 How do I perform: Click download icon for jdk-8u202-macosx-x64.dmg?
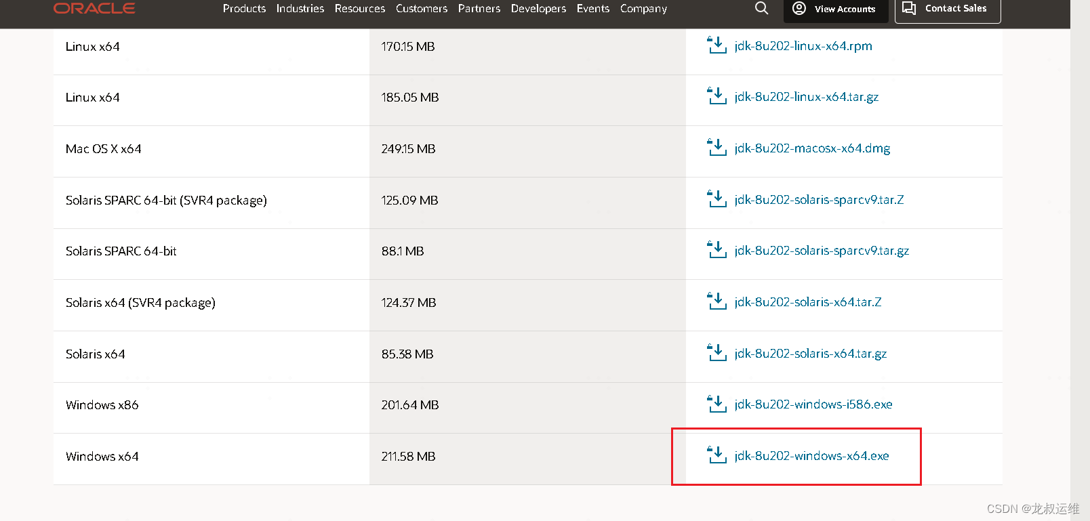(x=716, y=148)
